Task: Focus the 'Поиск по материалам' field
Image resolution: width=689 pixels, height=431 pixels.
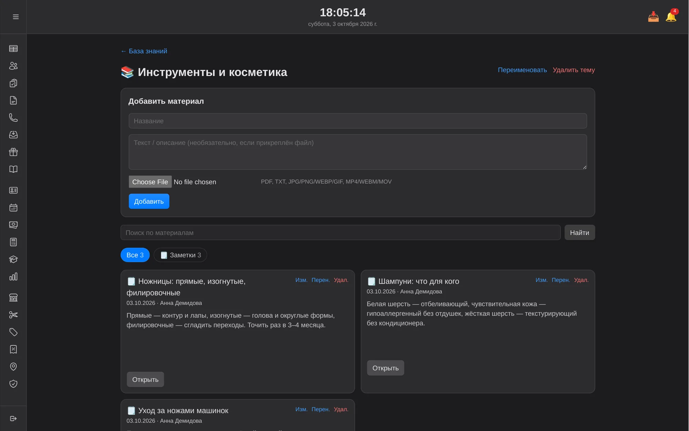Action: coord(340,233)
